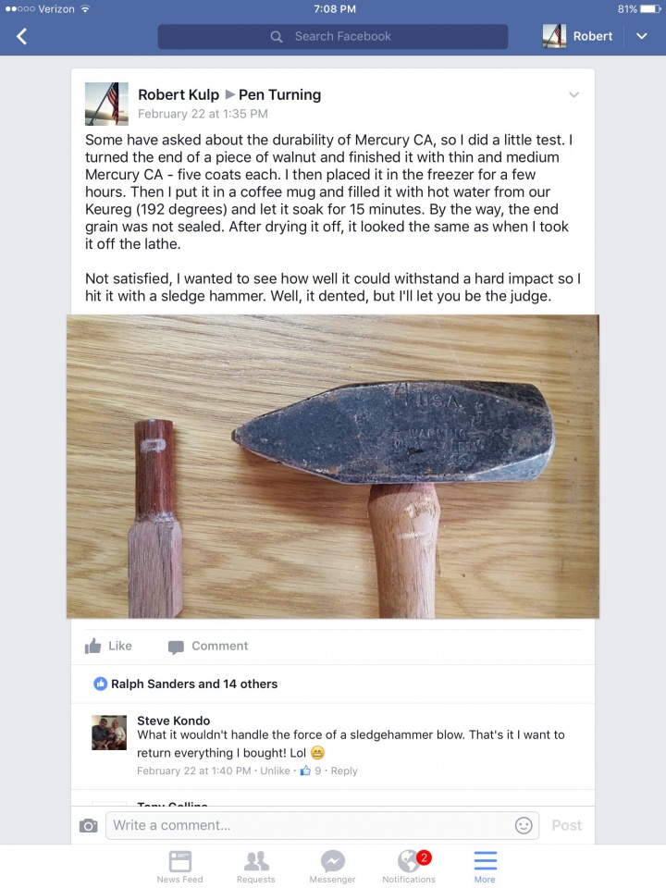Open the Requests friends icon
Image resolution: width=666 pixels, height=888 pixels.
(256, 861)
